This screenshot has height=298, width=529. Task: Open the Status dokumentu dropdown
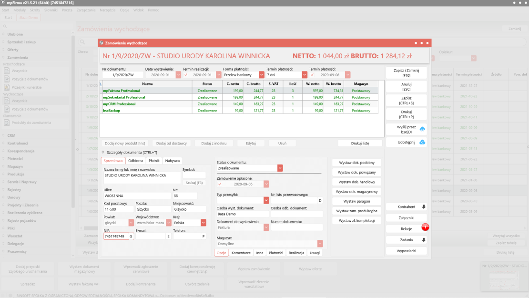[280, 168]
